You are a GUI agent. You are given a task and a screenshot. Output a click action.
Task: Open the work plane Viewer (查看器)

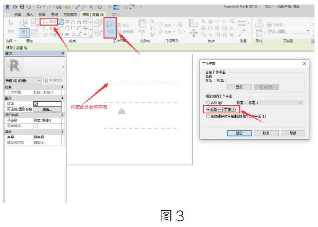(x=125, y=32)
